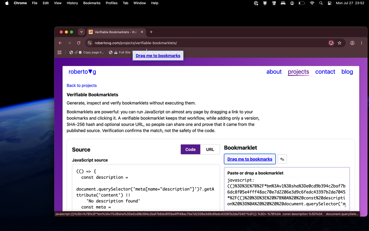Open a new tab
The image size is (369, 231).
coord(151,32)
